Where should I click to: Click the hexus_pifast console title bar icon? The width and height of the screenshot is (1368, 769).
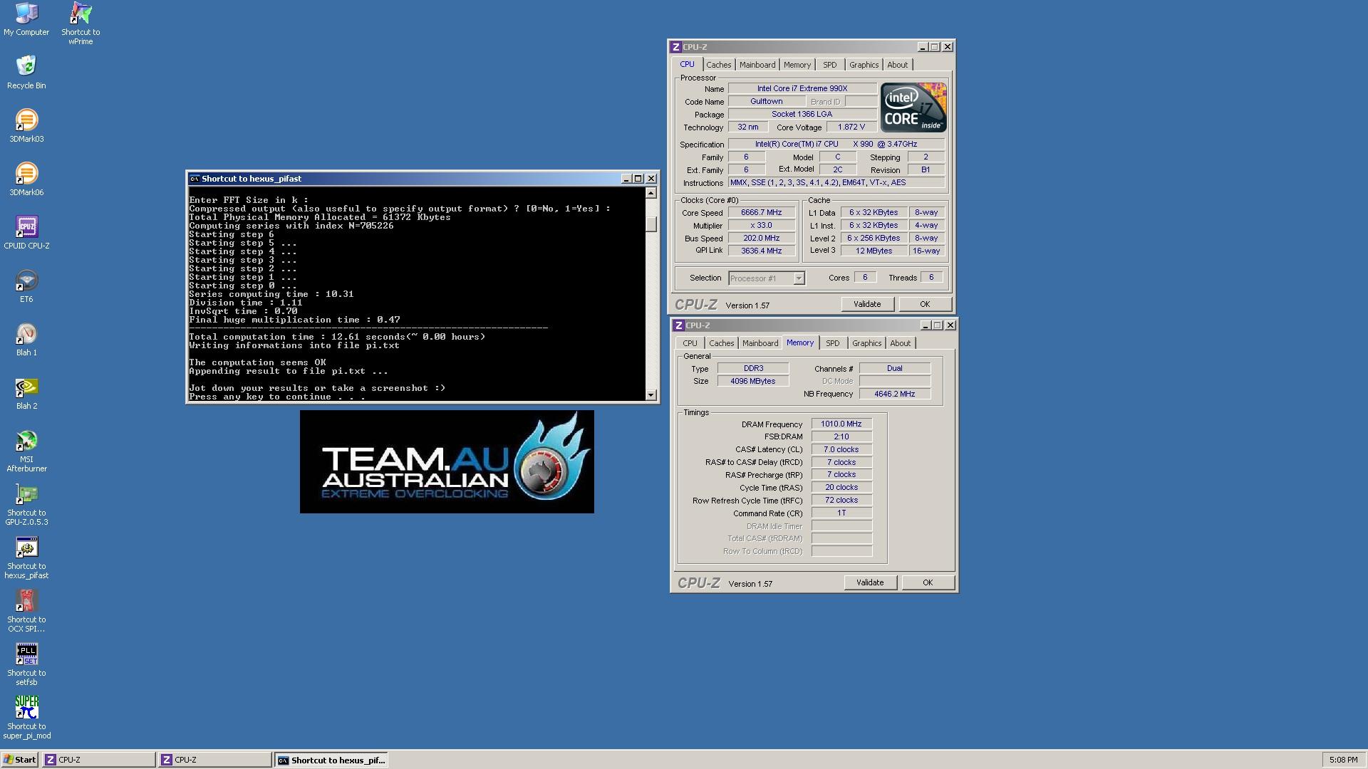pos(194,179)
